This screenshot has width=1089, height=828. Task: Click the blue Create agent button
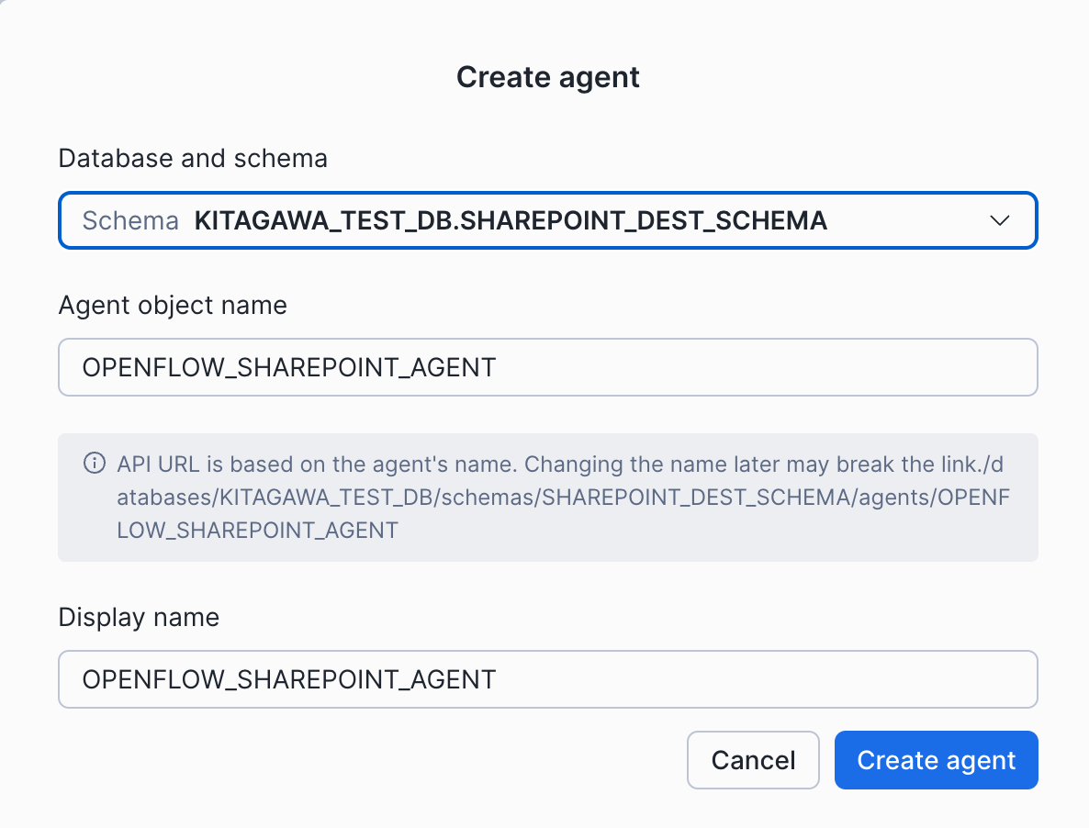936,760
